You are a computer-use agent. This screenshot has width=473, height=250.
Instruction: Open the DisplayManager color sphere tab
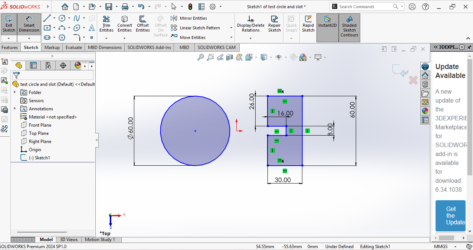coord(78,65)
